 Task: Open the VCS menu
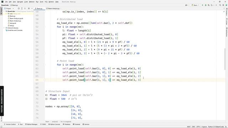(46, 2)
